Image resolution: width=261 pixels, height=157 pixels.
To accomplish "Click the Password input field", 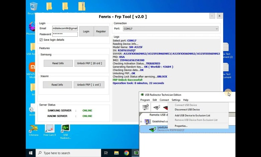I will click(65, 34).
